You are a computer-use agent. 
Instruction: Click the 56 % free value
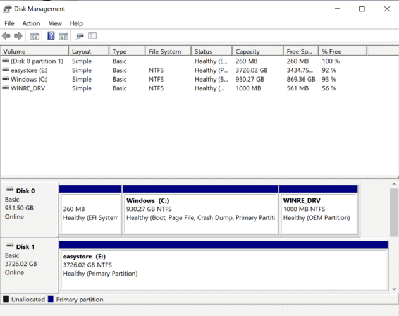tap(329, 88)
